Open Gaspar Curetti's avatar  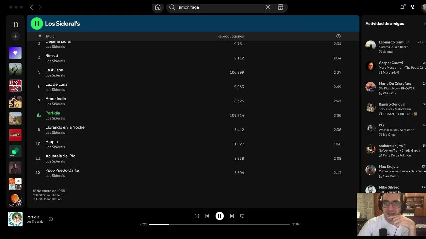tap(370, 66)
